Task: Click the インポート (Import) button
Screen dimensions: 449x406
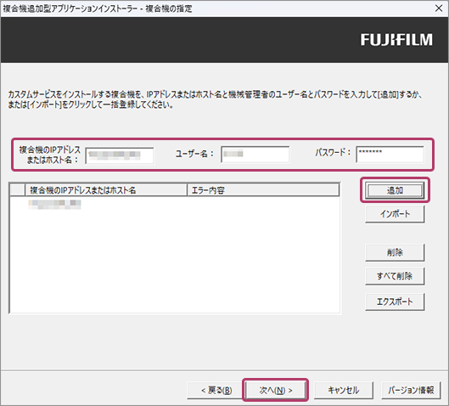Action: (395, 214)
